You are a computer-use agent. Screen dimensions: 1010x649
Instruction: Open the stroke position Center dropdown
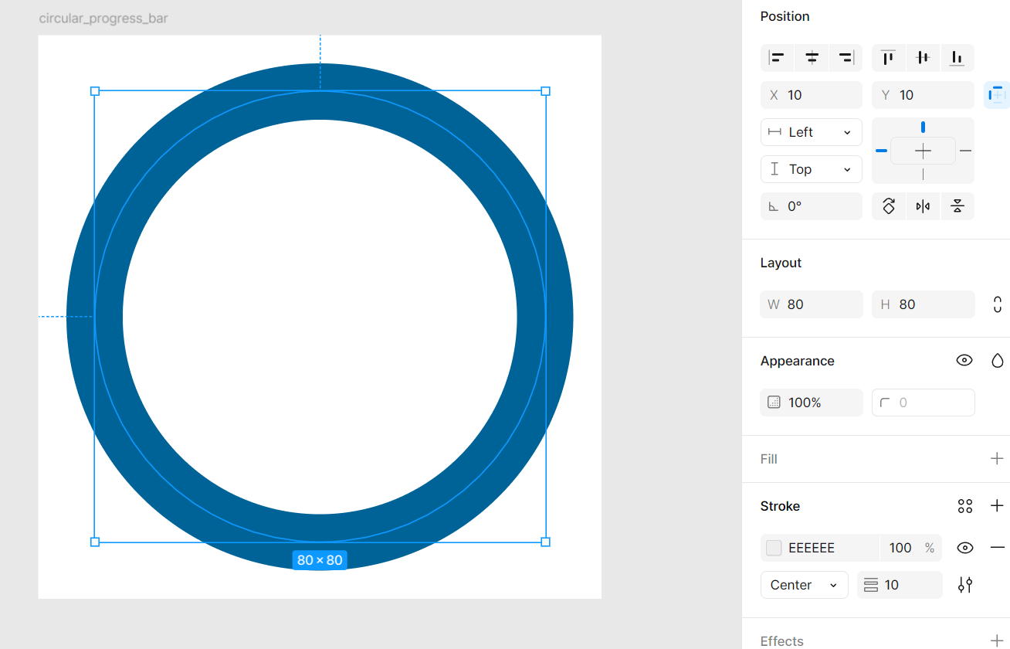point(804,585)
